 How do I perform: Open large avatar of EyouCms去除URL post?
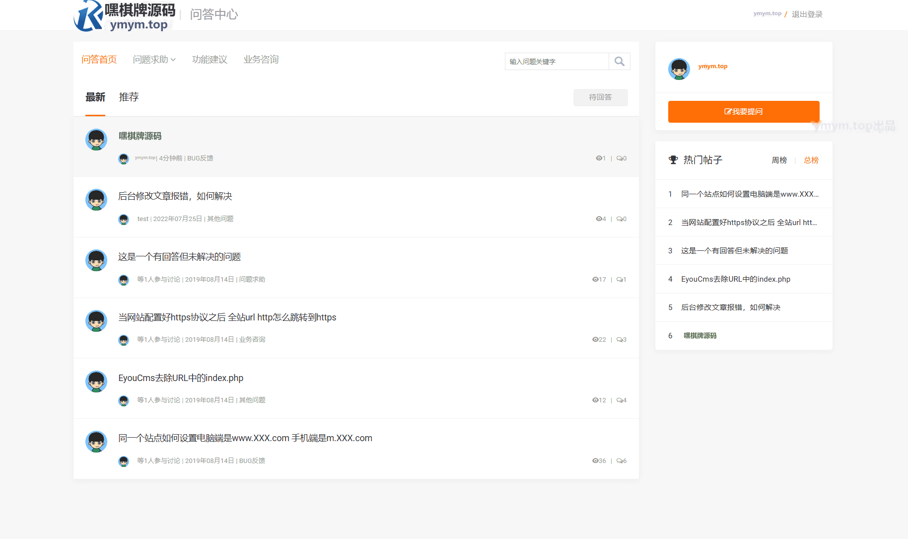click(x=96, y=382)
